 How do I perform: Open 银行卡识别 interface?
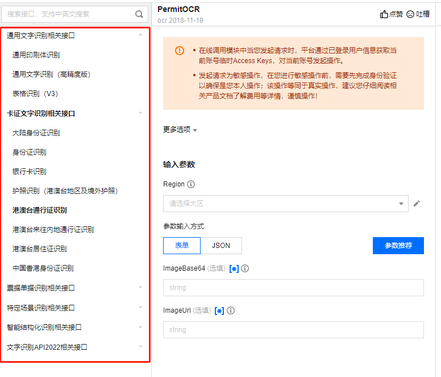coord(29,172)
